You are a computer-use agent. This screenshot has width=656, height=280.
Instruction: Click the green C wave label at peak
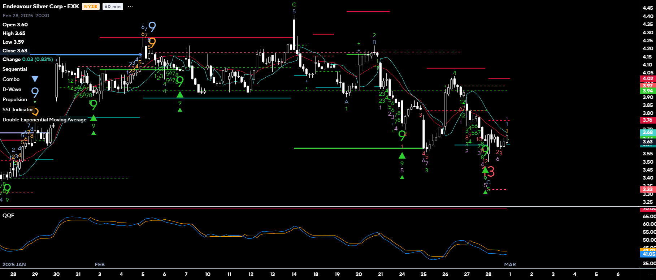(294, 5)
